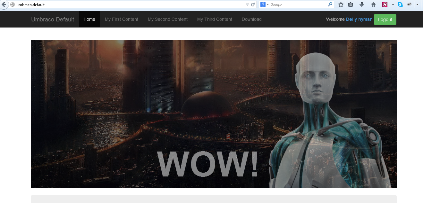This screenshot has width=423, height=203.
Task: Click the magnifier search button
Action: 330,4
